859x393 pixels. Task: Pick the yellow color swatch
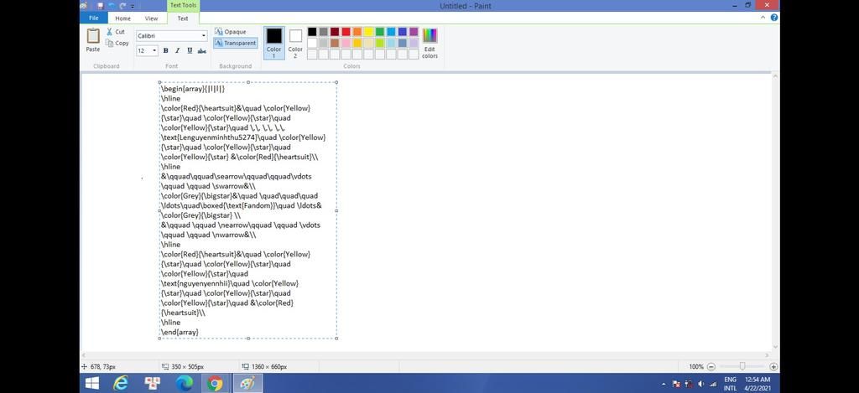(x=369, y=32)
